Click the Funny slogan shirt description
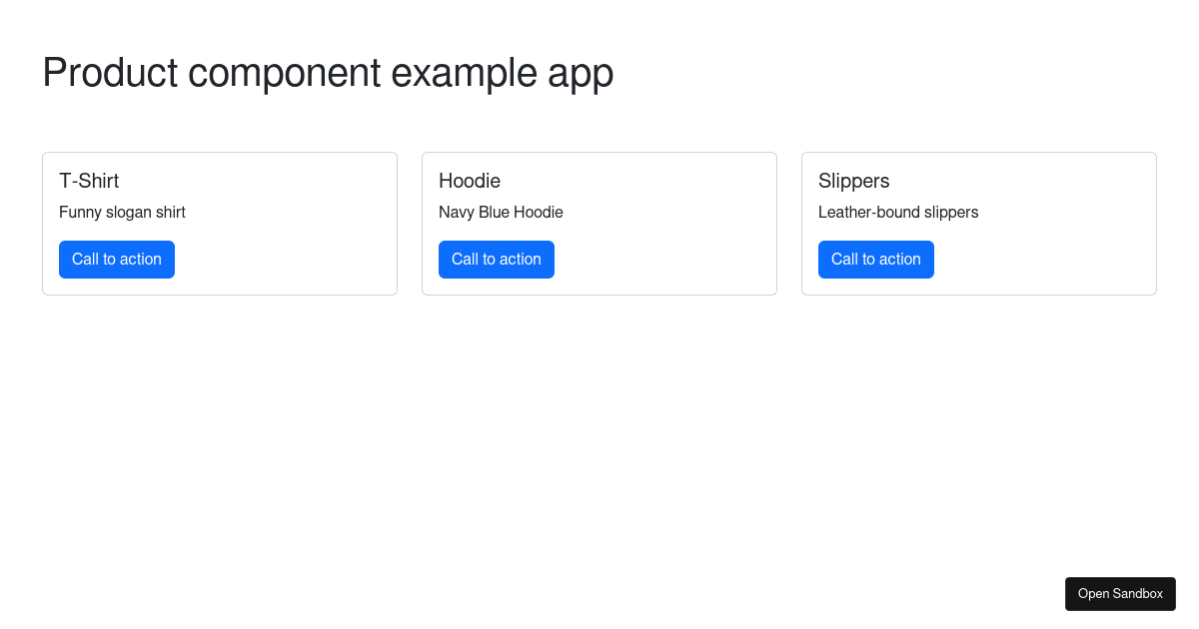Screen dimensions: 1199x629 pyautogui.click(x=122, y=212)
